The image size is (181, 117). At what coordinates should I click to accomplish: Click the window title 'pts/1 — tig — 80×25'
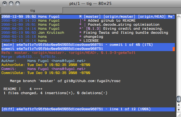pos(90,4)
